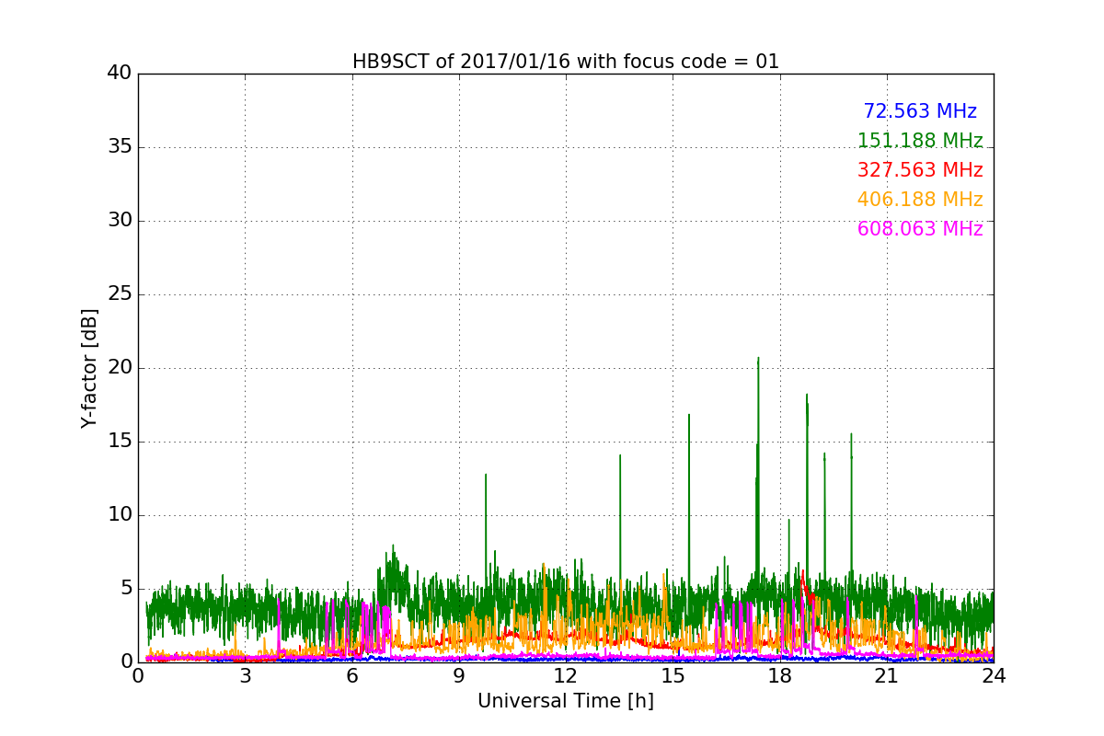
Task: Click the plot title 'HB9SCT of 2017/01/16 with focus code = 01'
Action: tap(566, 62)
